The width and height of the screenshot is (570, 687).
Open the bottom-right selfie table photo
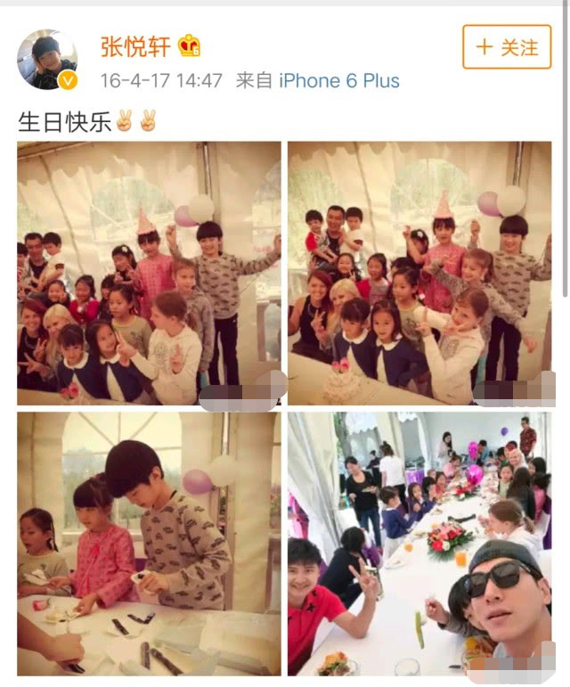pyautogui.click(x=419, y=544)
